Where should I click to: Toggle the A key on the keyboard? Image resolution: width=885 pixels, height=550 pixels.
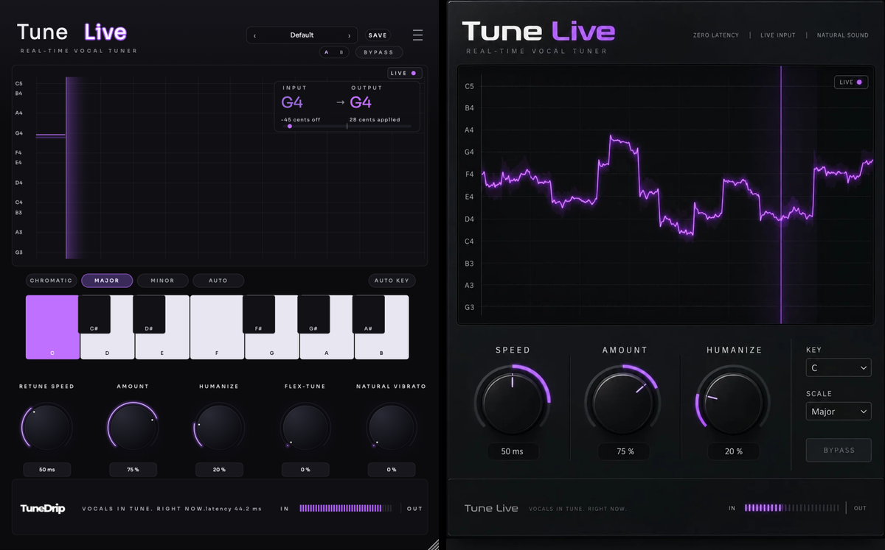tap(327, 346)
